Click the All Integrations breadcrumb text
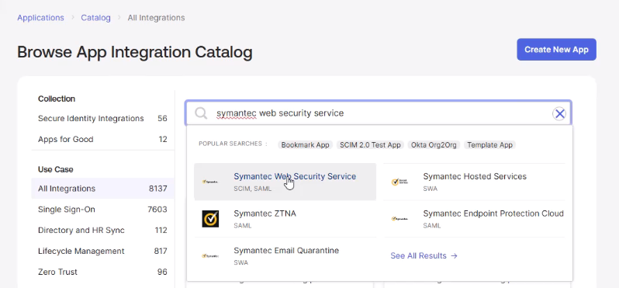Screen dimensions: 619x288 click(x=156, y=18)
